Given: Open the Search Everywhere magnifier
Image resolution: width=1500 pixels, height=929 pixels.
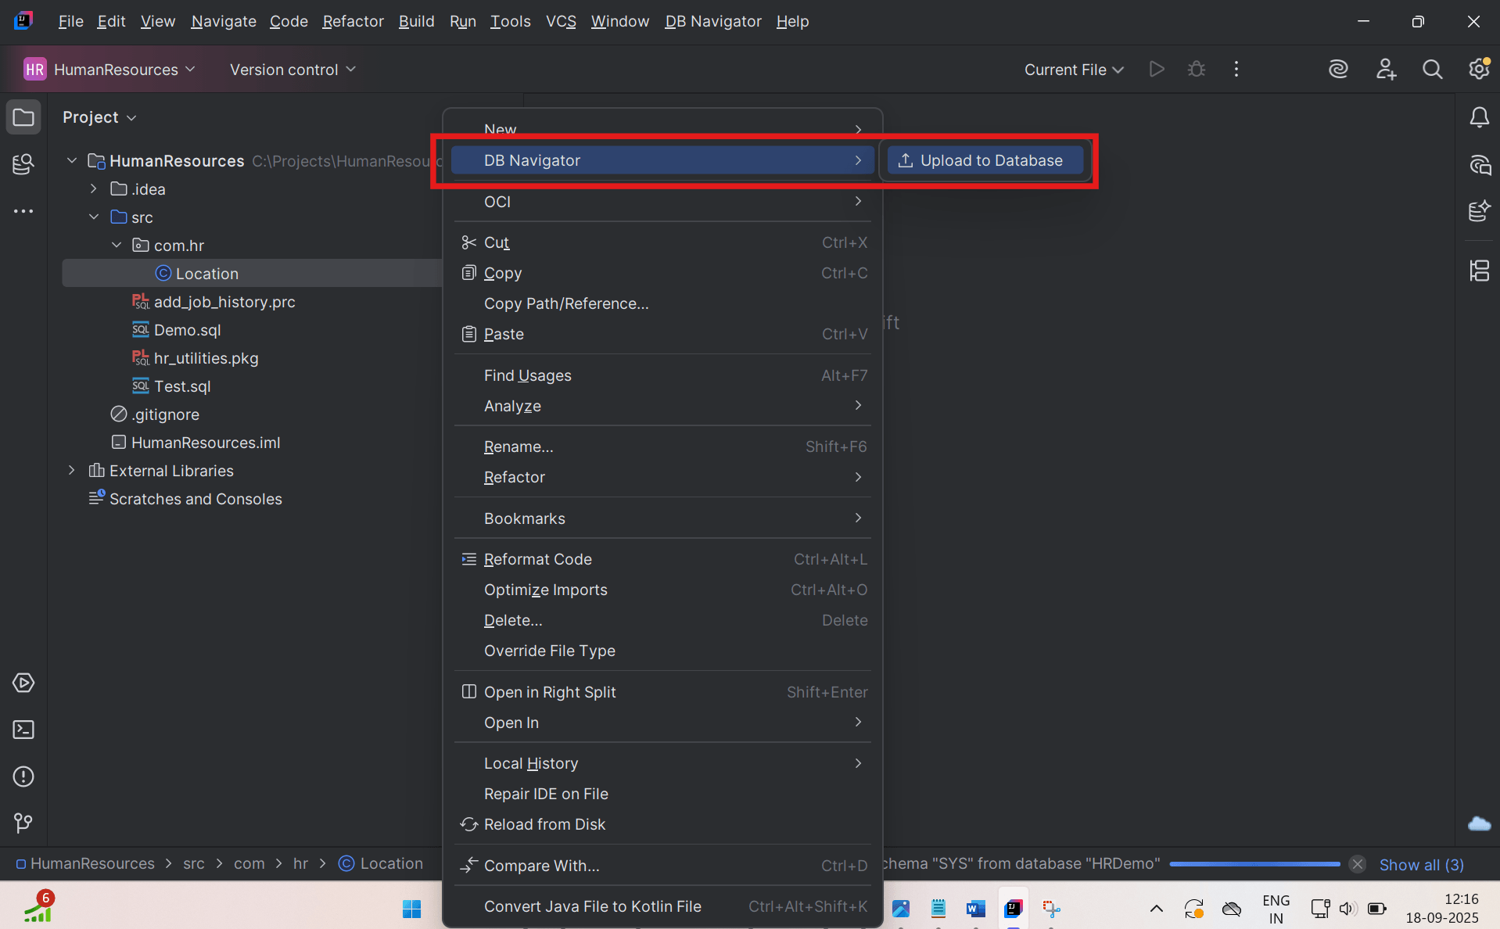Looking at the screenshot, I should [1433, 69].
